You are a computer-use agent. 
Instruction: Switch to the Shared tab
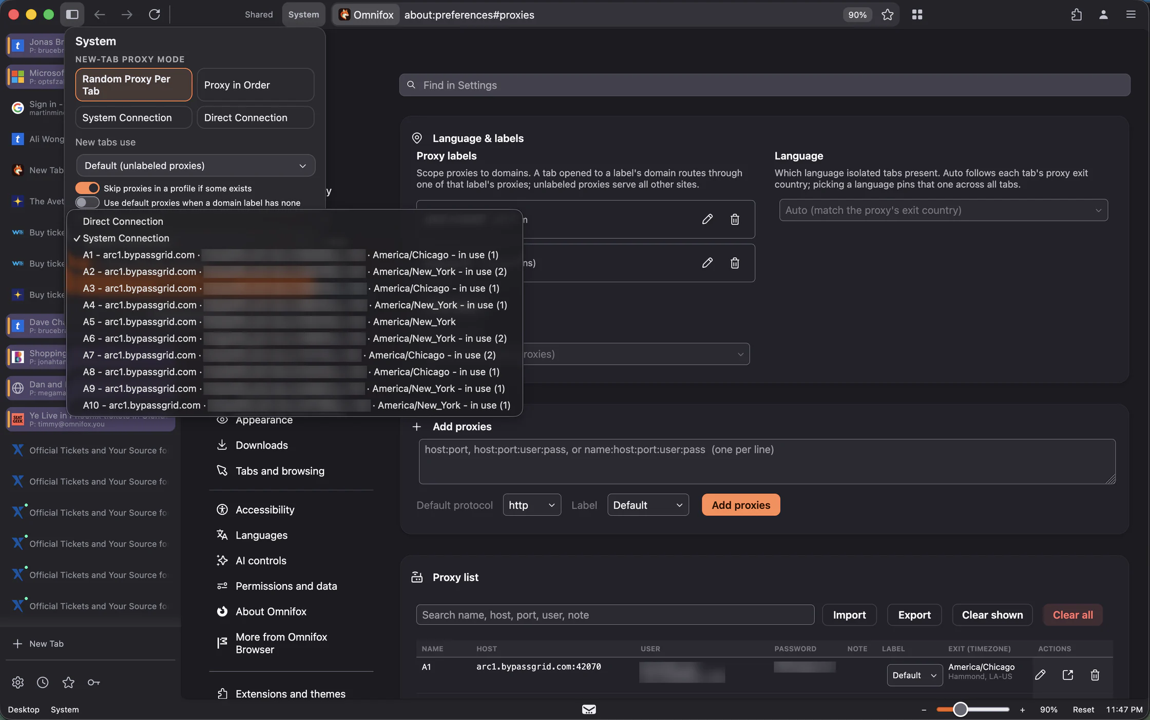[x=259, y=14]
